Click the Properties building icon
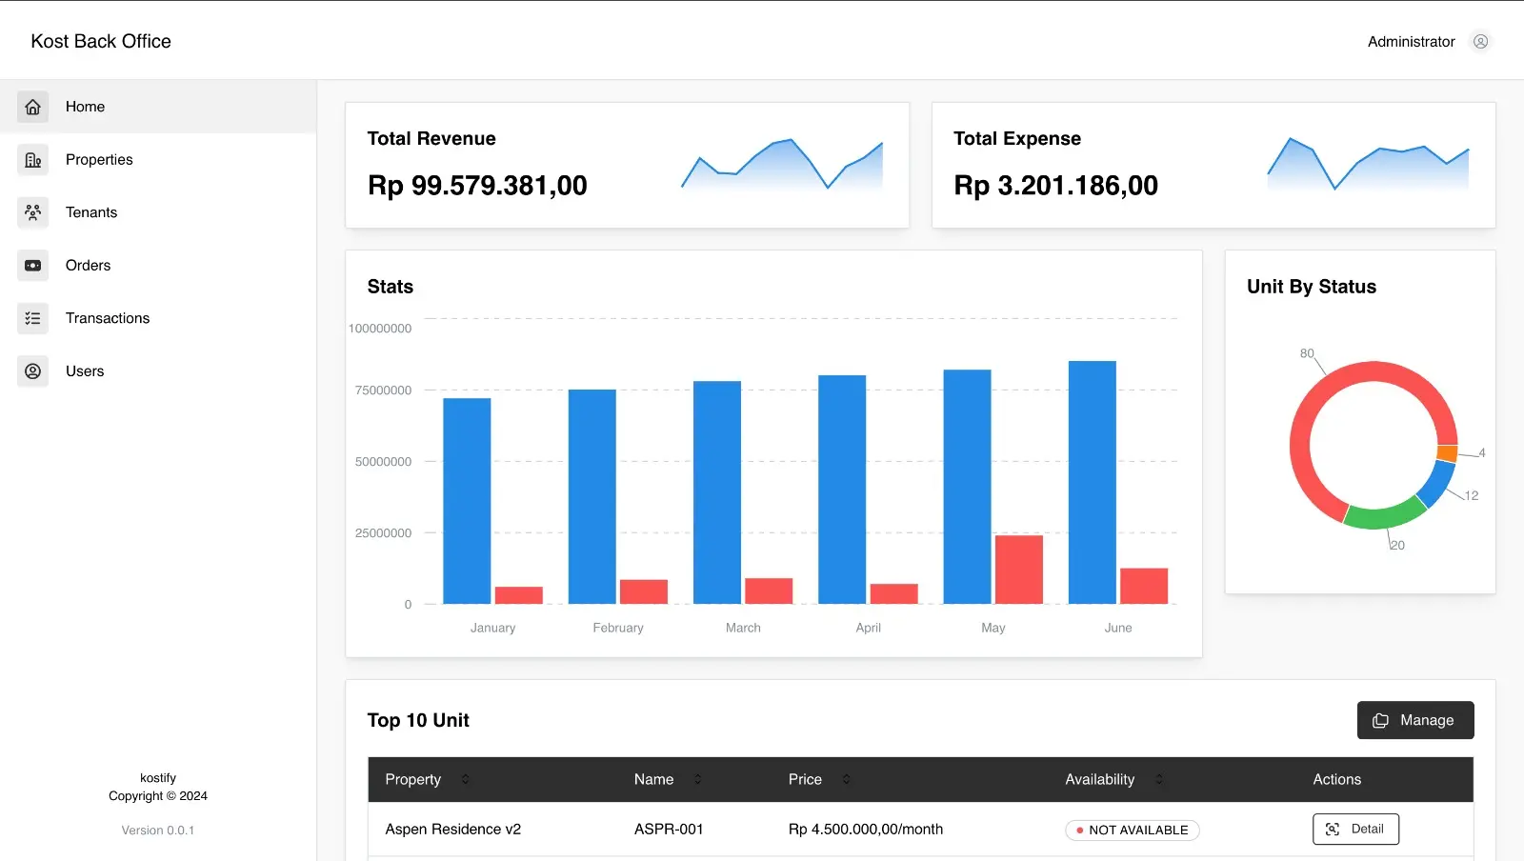Image resolution: width=1524 pixels, height=861 pixels. pyautogui.click(x=32, y=160)
